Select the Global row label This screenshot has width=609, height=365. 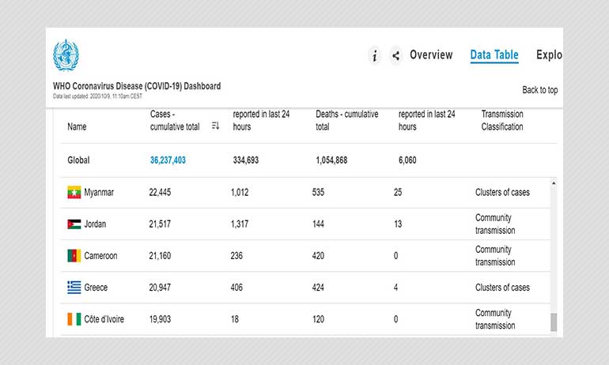coord(78,160)
